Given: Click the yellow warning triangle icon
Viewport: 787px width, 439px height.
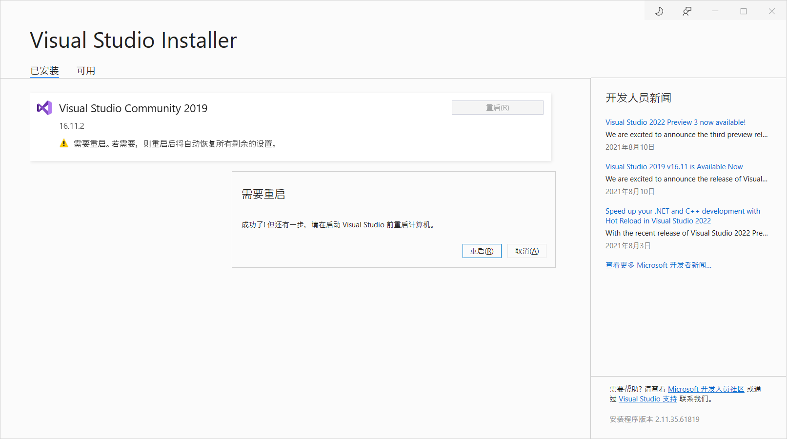Looking at the screenshot, I should point(64,143).
